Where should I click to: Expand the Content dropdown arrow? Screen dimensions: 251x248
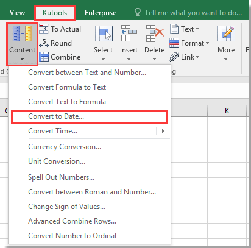coord(22,59)
